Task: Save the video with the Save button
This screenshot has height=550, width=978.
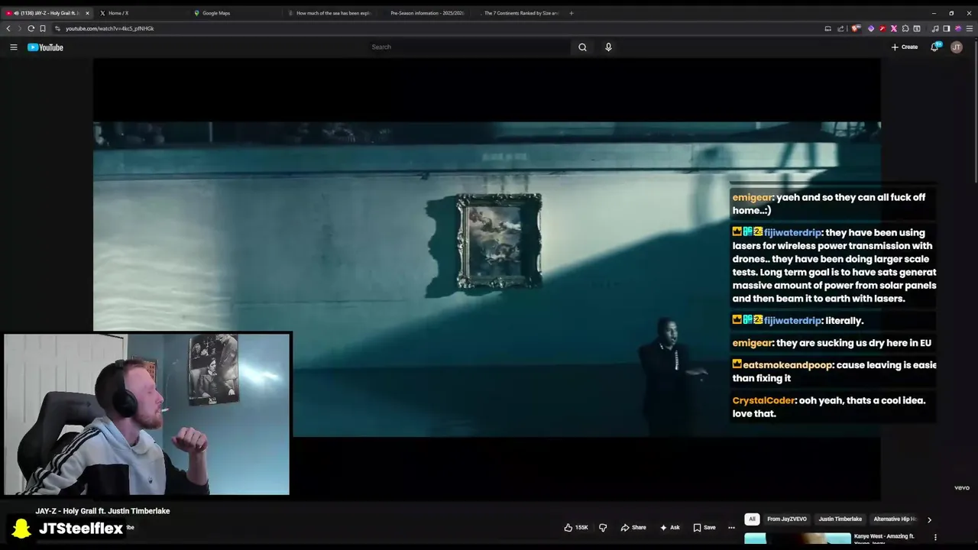Action: pyautogui.click(x=704, y=527)
